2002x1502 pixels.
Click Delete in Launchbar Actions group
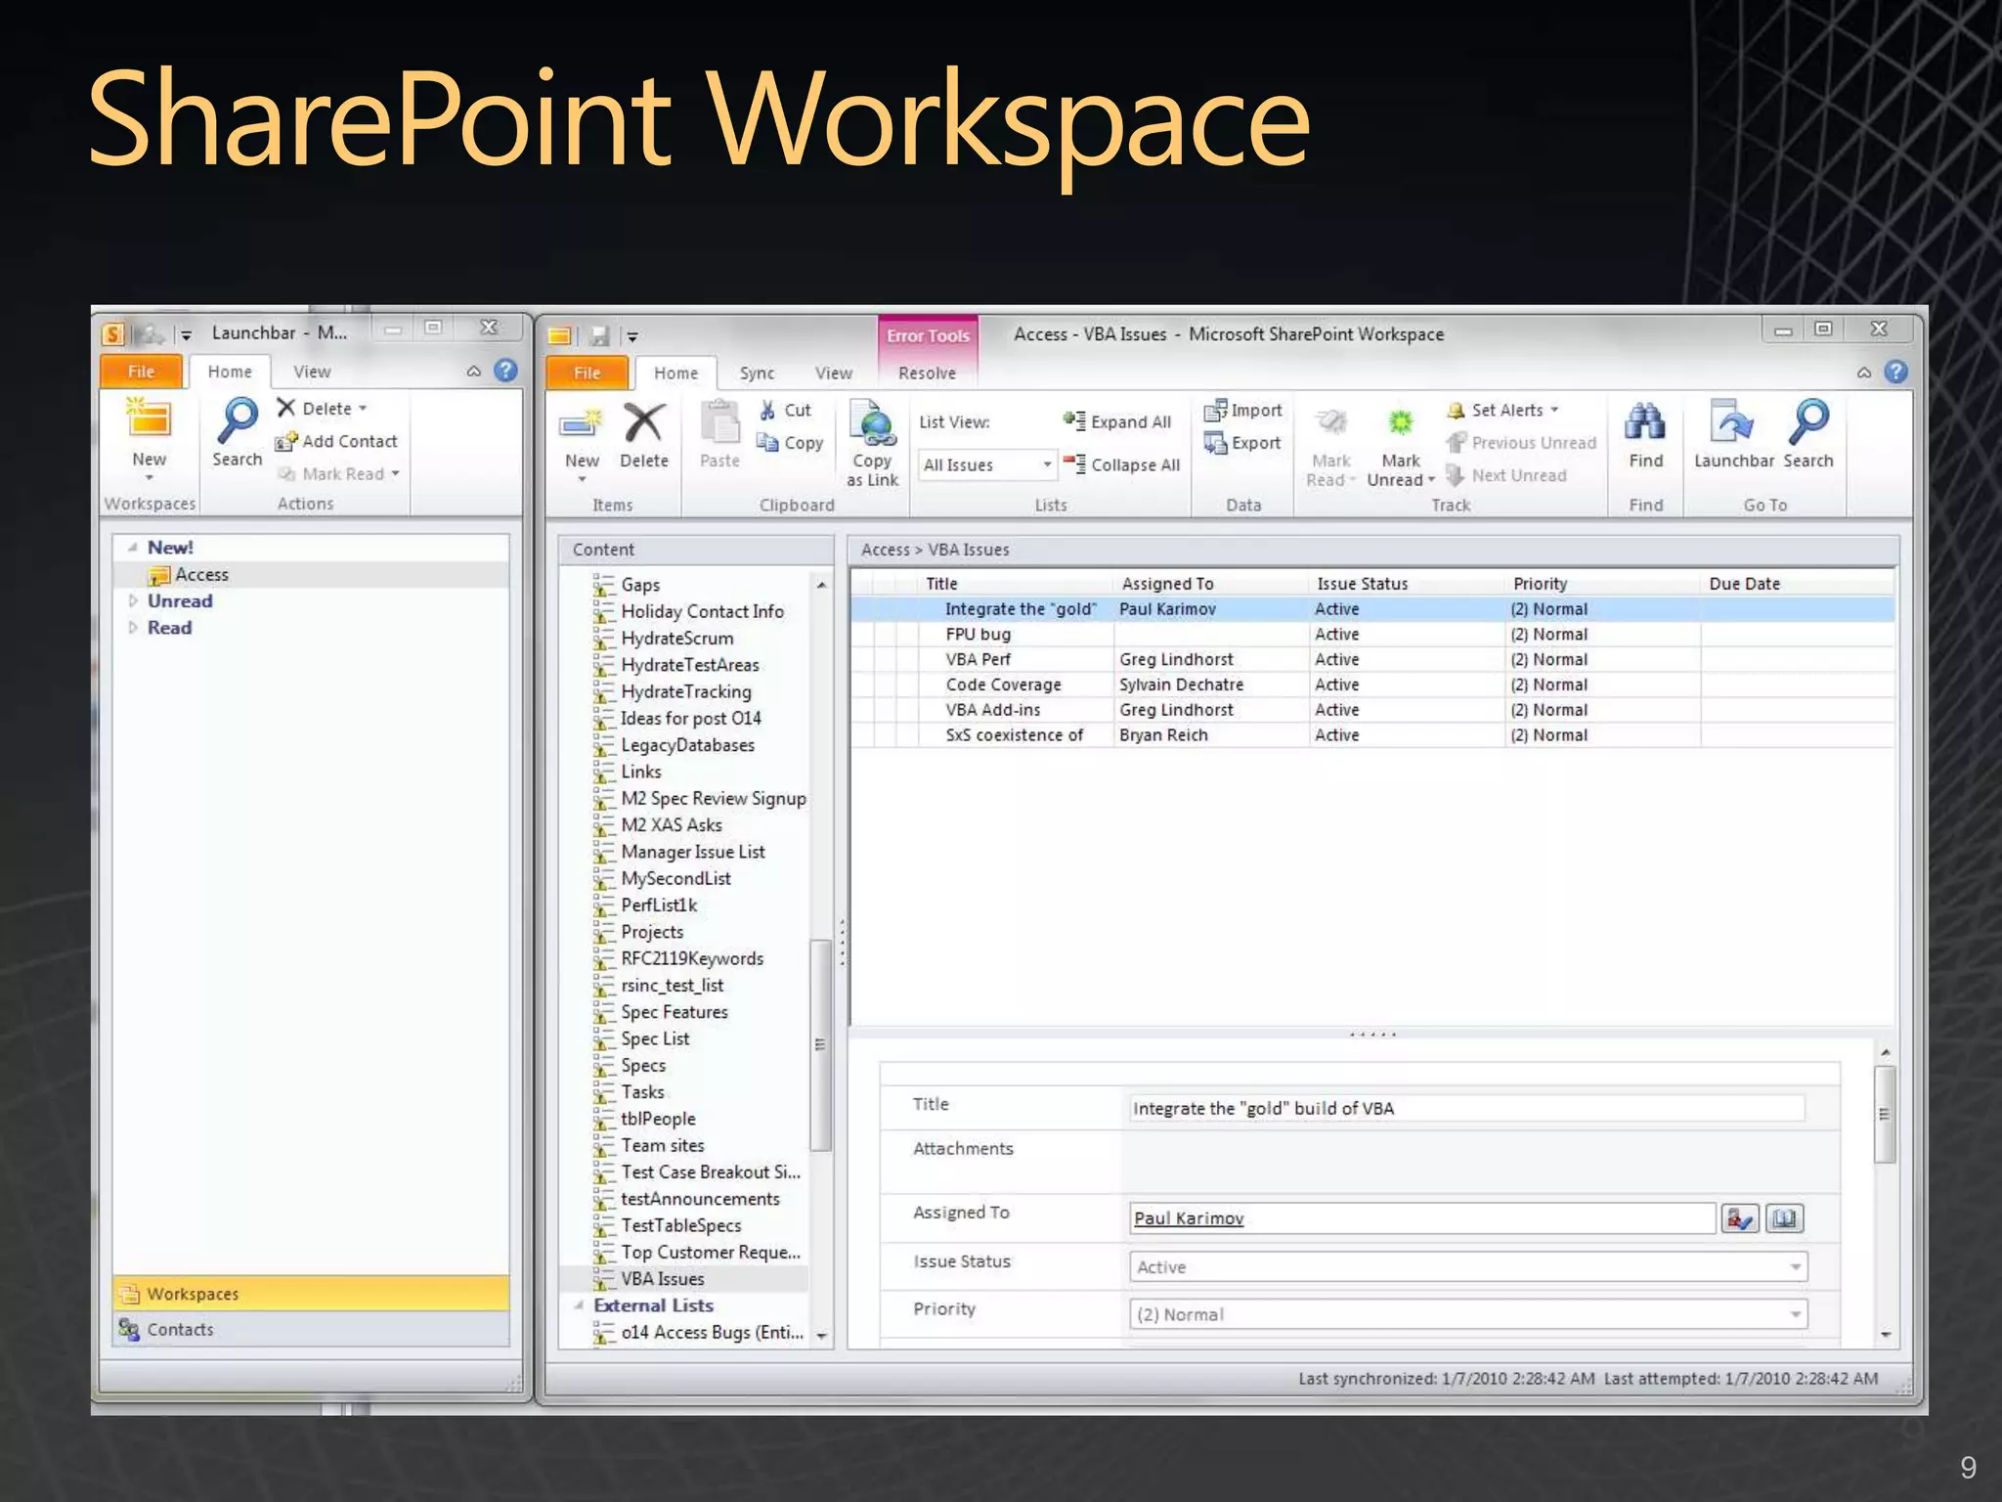[x=322, y=409]
